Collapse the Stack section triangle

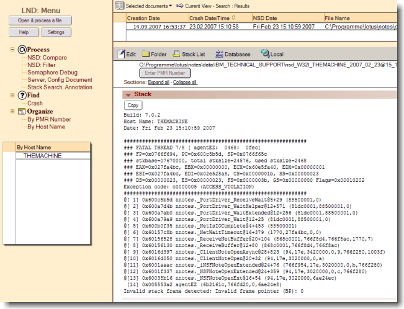pos(128,95)
